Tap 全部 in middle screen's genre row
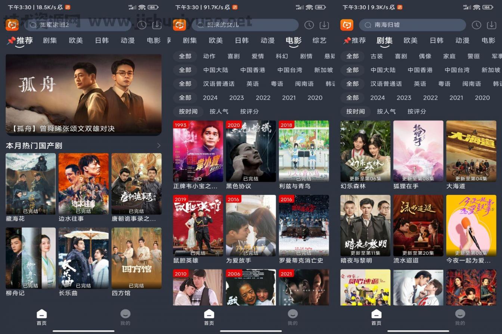502x334 pixels. click(185, 56)
